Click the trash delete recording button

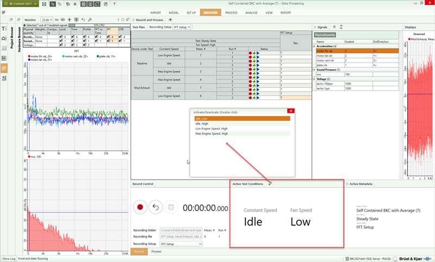pos(171,207)
